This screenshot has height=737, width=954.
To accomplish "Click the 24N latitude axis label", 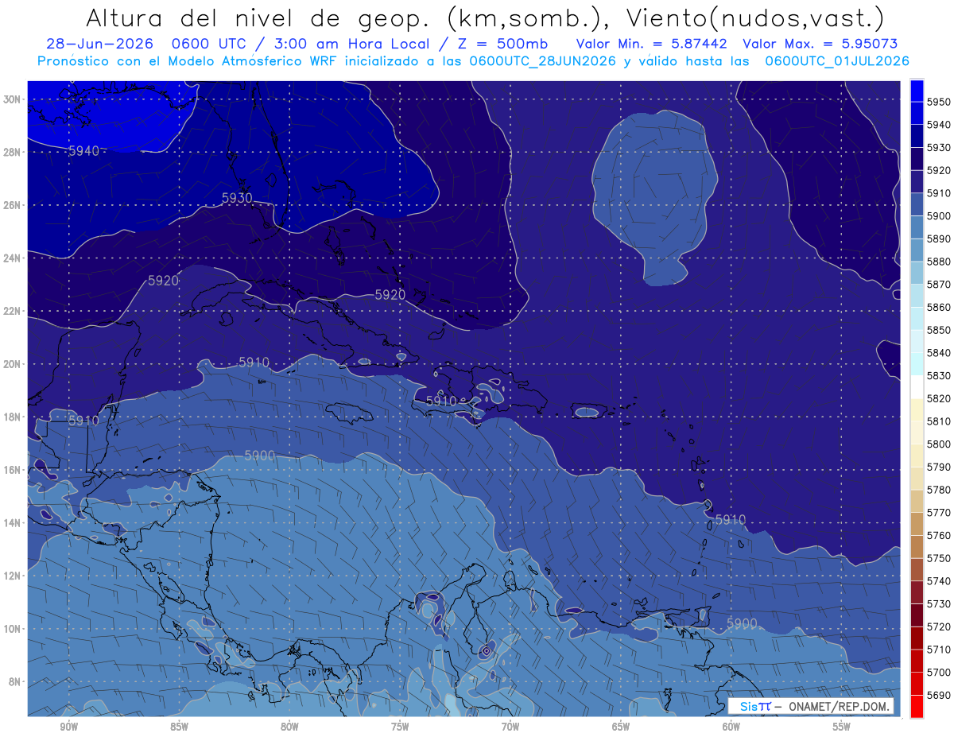I will [x=10, y=258].
